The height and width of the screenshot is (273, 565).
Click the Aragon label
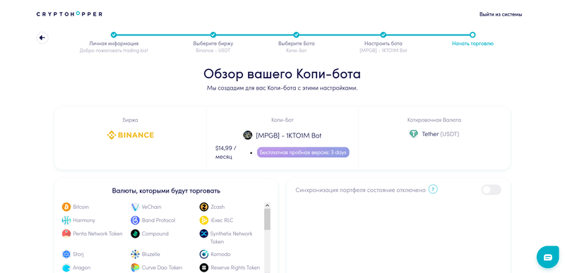tap(81, 267)
